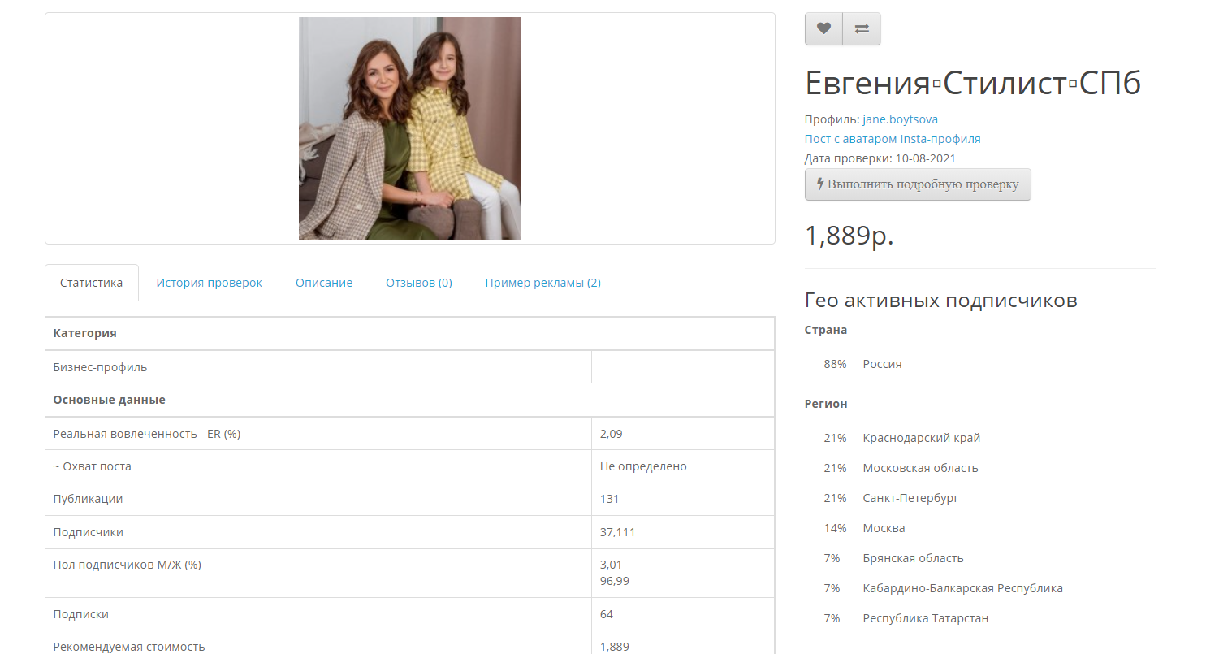Open the 'Описание' tab
Viewport: 1206px width, 654px height.
(324, 283)
